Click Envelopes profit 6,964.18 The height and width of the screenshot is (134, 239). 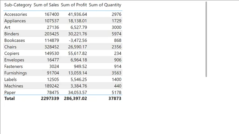79,60
